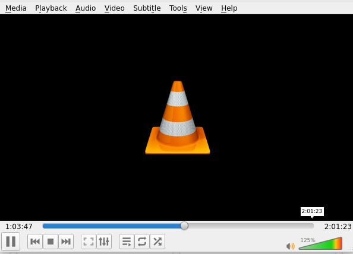Open the Tools menu

tap(178, 8)
